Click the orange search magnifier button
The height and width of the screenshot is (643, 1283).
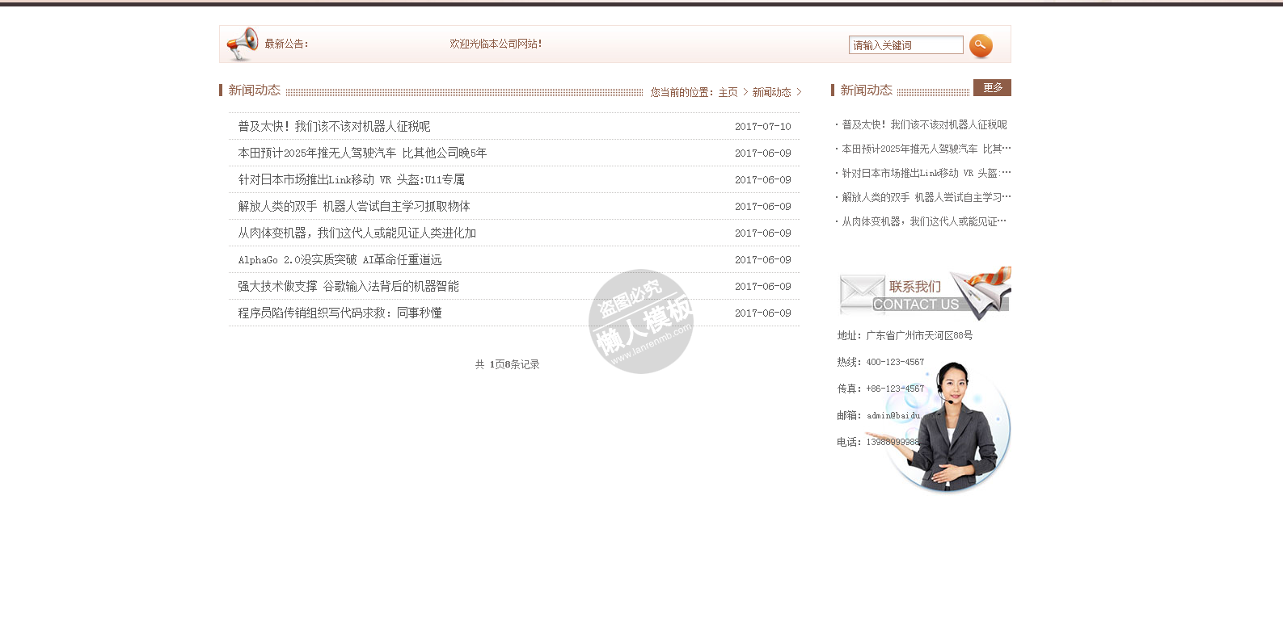tap(981, 46)
